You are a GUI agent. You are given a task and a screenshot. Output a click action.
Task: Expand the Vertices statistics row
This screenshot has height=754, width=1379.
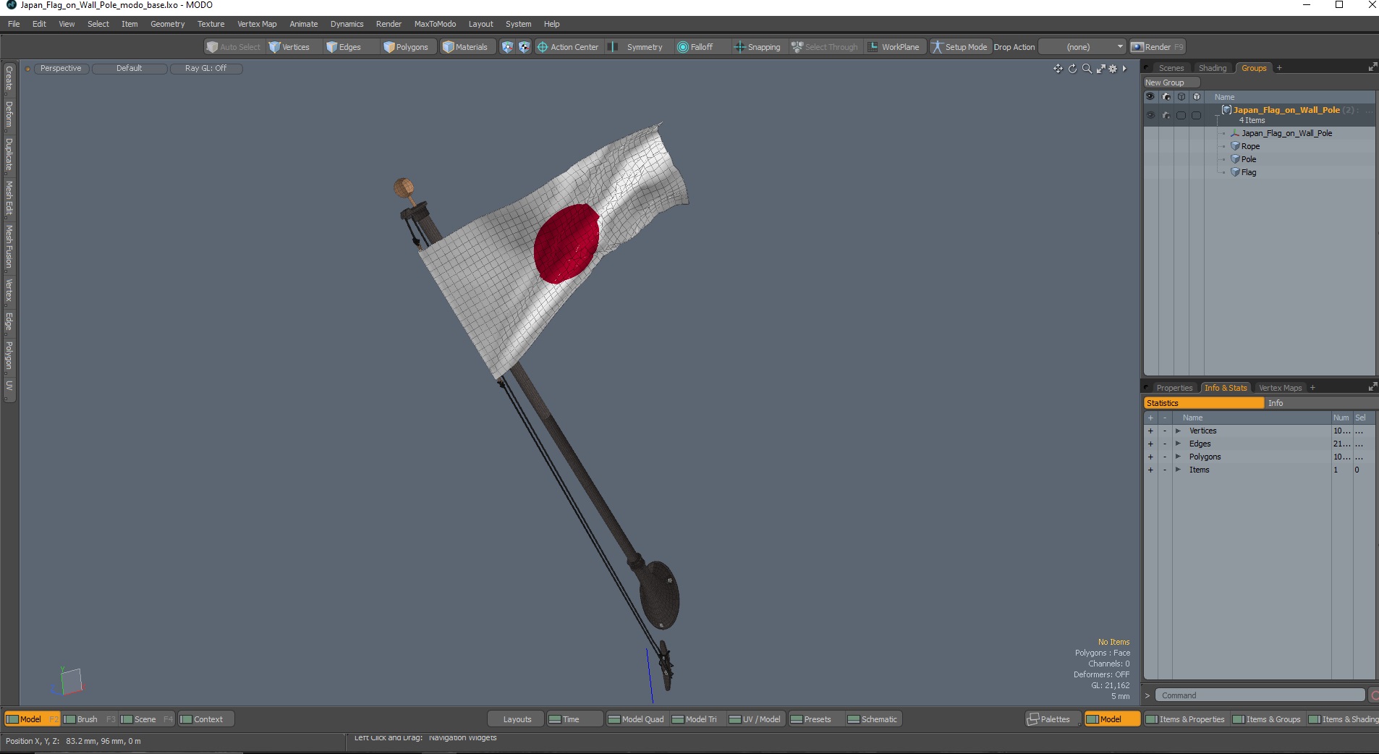pyautogui.click(x=1178, y=431)
